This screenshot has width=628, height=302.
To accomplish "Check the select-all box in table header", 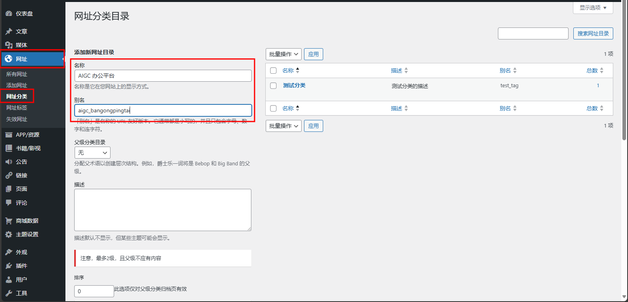I will [x=273, y=71].
